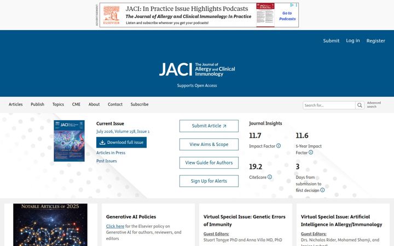Click Submit Article button
The height and width of the screenshot is (246, 394).
[x=209, y=126]
